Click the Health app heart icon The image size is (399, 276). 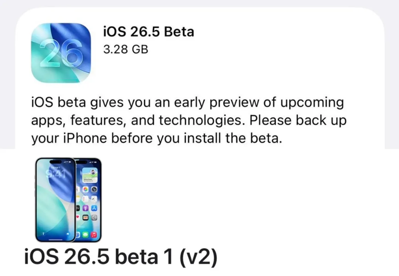[x=78, y=217]
